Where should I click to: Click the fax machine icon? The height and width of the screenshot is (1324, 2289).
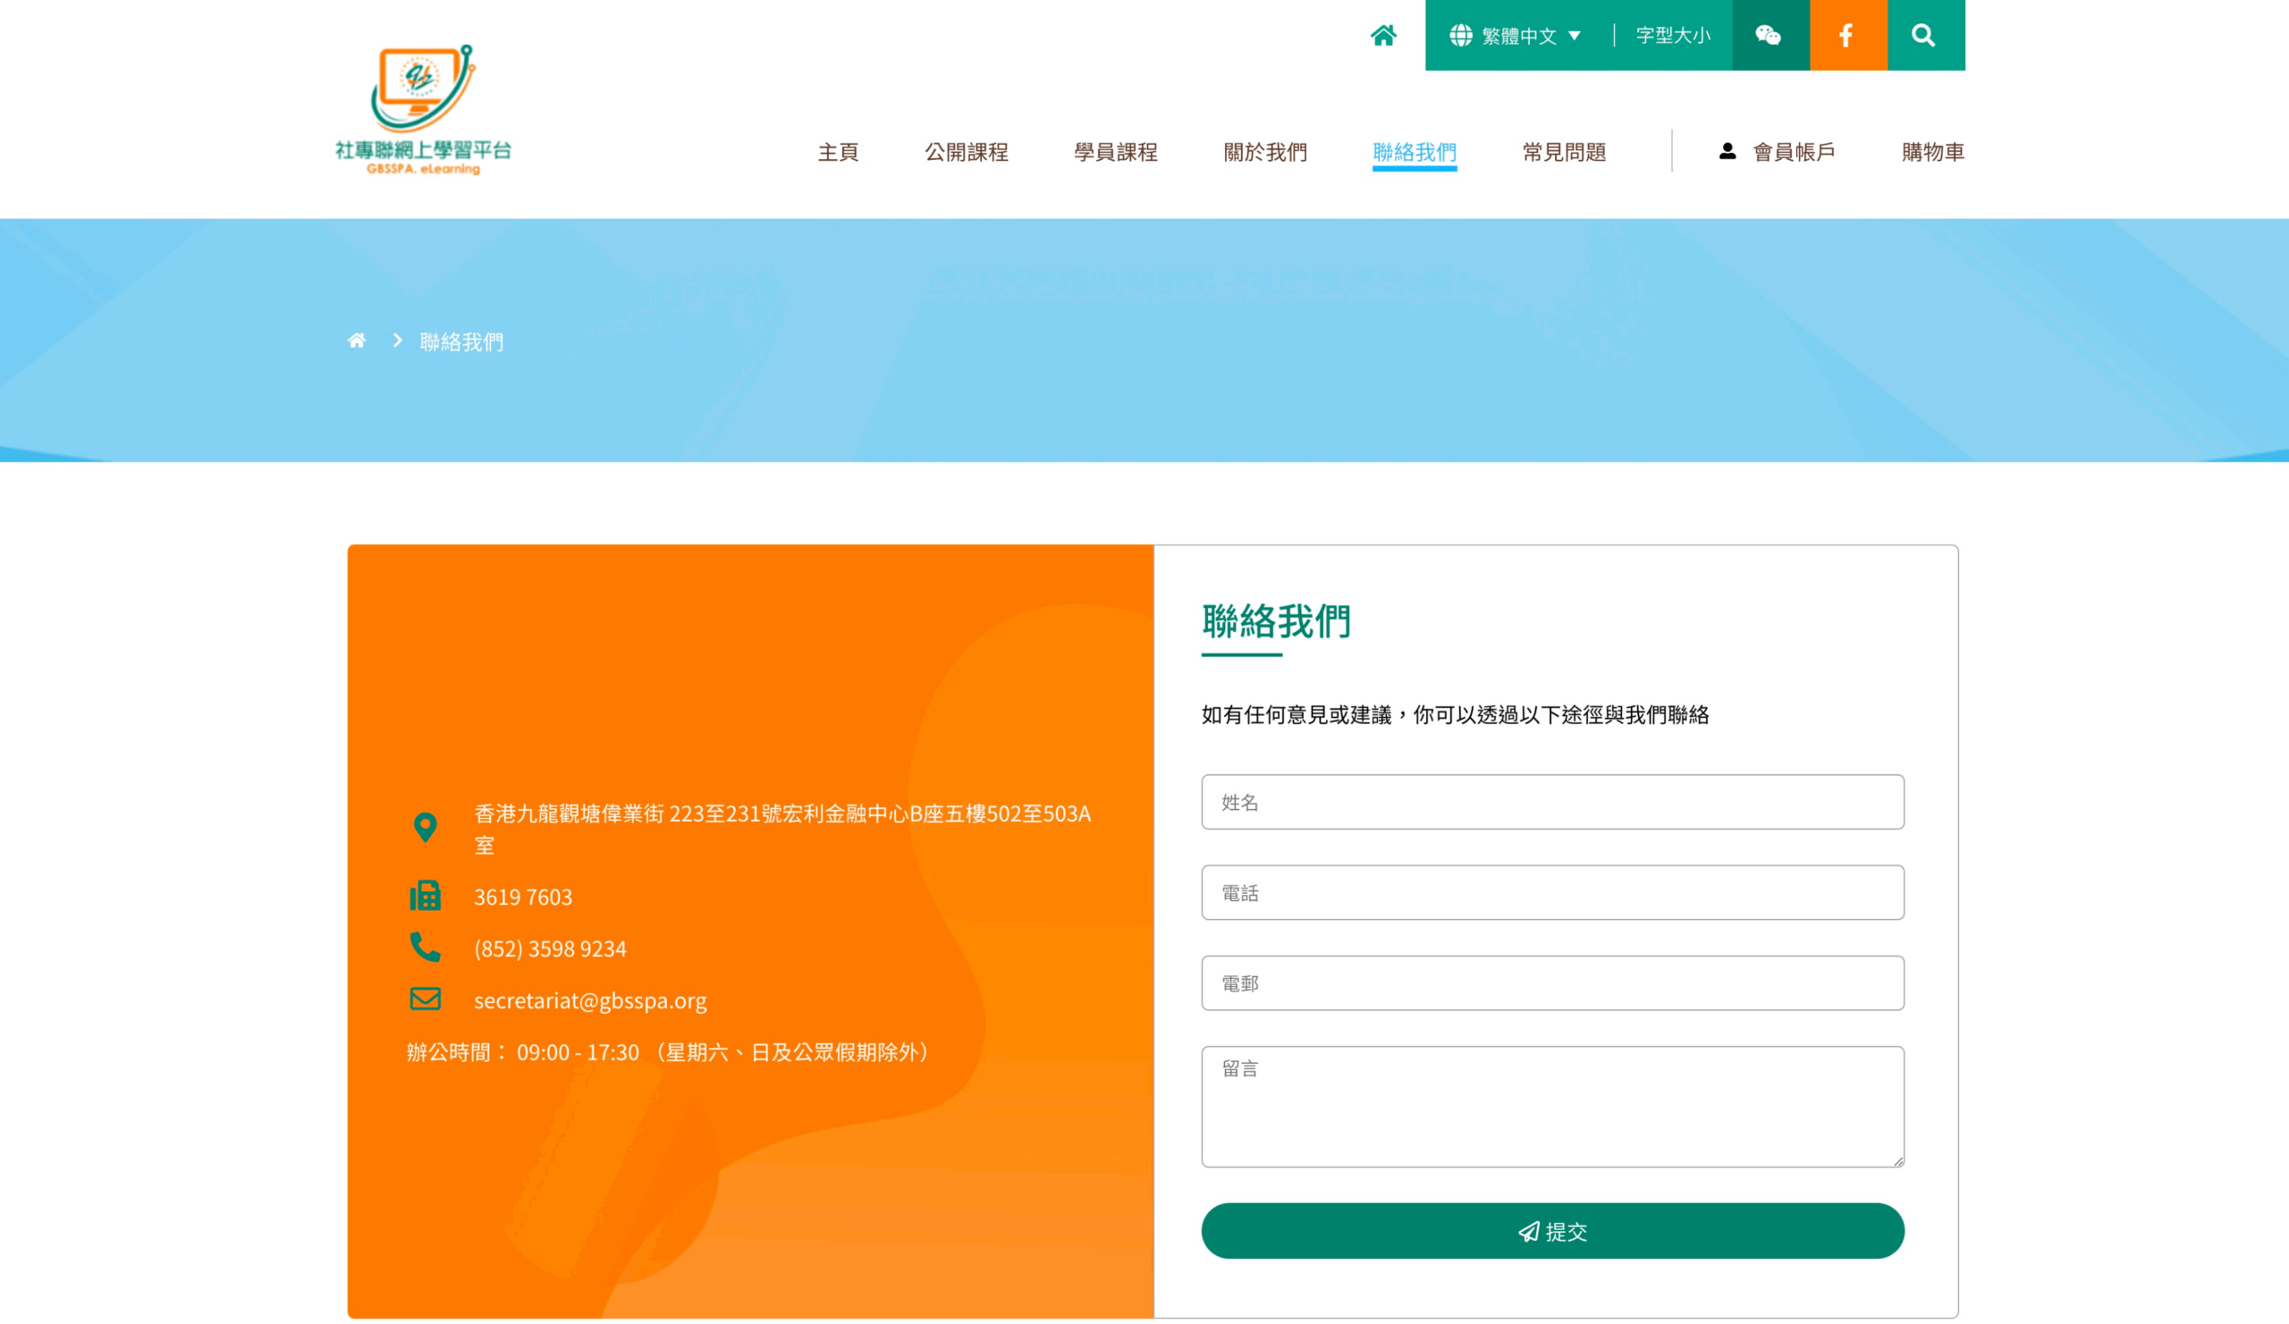click(x=425, y=896)
